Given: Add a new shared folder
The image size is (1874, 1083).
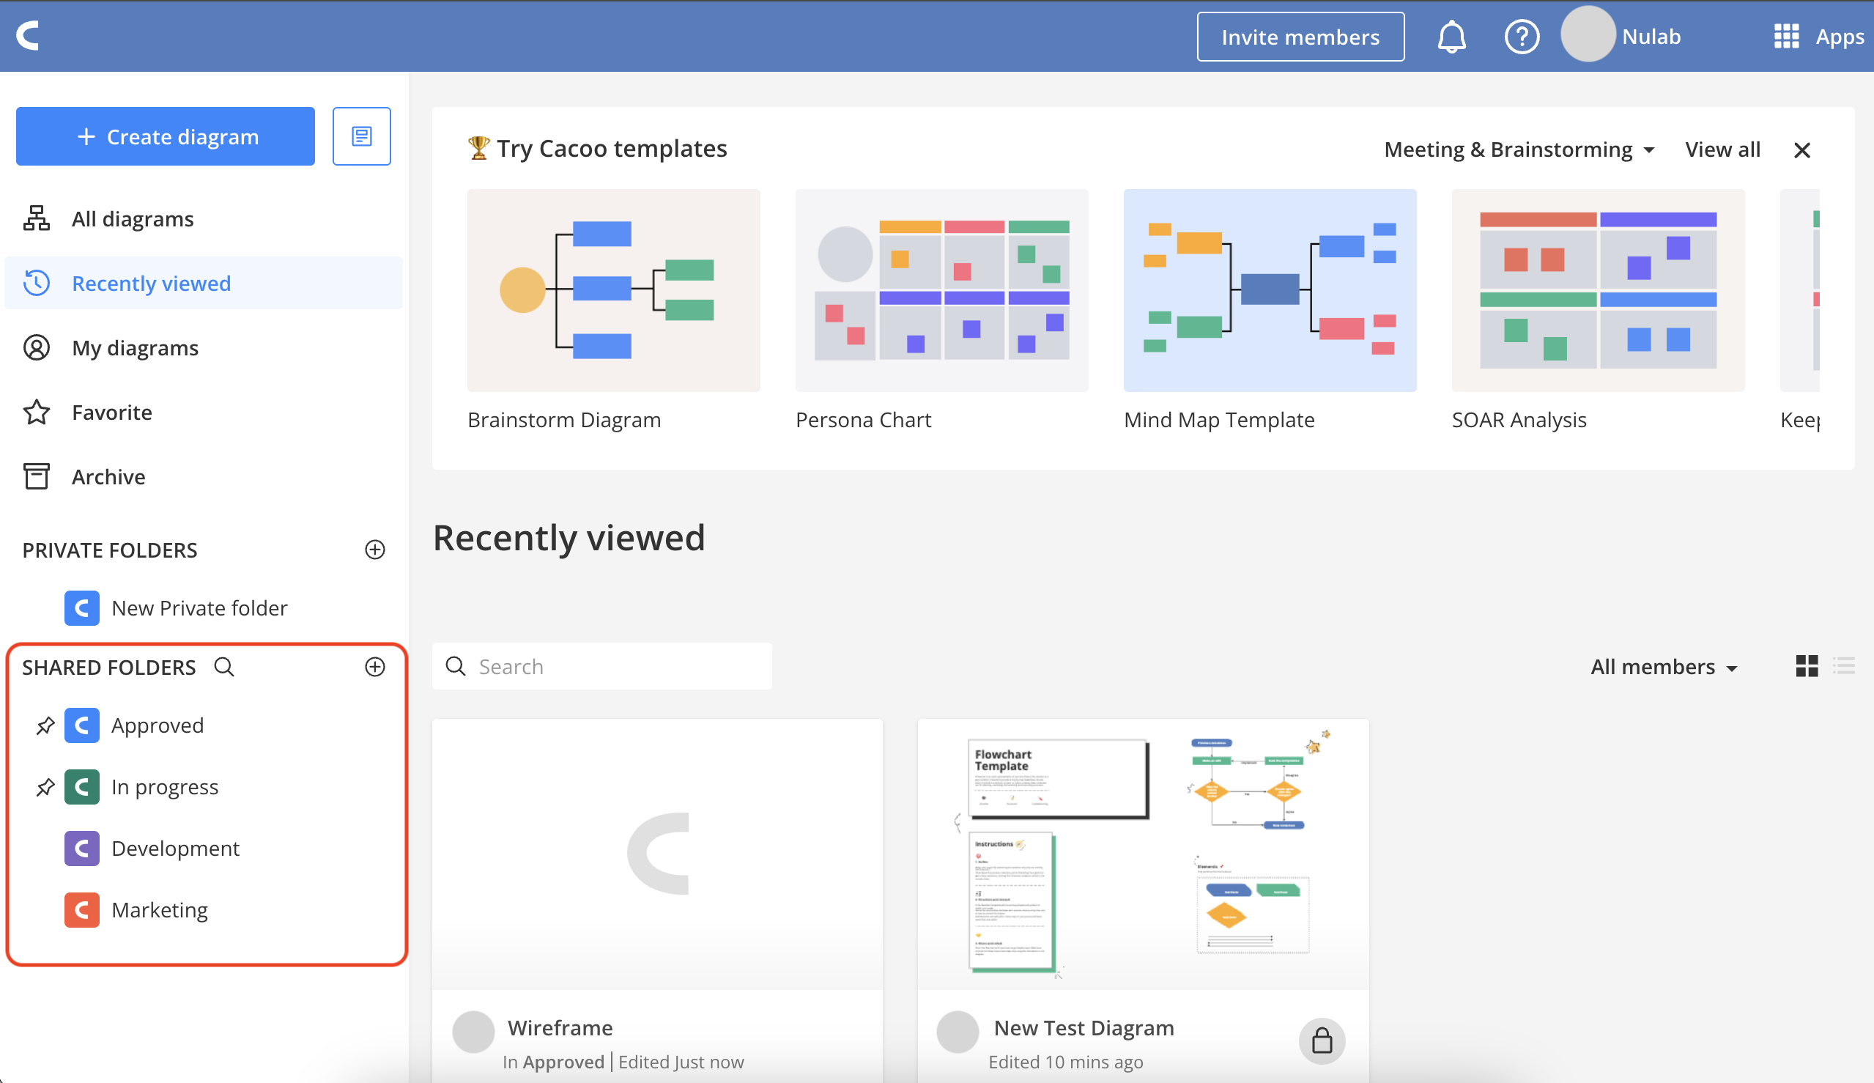Looking at the screenshot, I should (375, 667).
